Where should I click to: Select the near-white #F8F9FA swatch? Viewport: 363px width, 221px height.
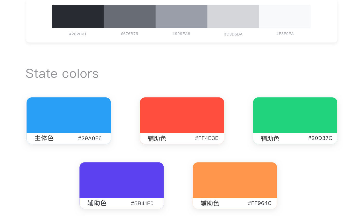click(x=285, y=16)
